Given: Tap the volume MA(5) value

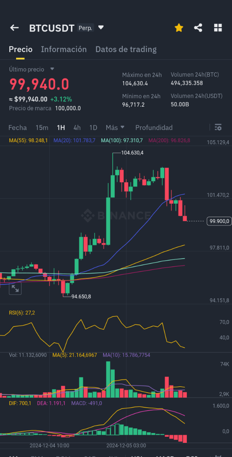Looking at the screenshot, I should (x=75, y=355).
